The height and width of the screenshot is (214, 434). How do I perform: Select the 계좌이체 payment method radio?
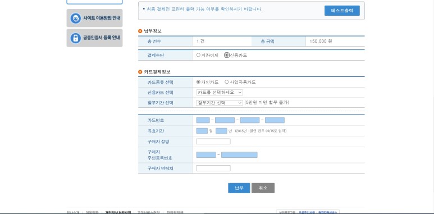[x=198, y=55]
